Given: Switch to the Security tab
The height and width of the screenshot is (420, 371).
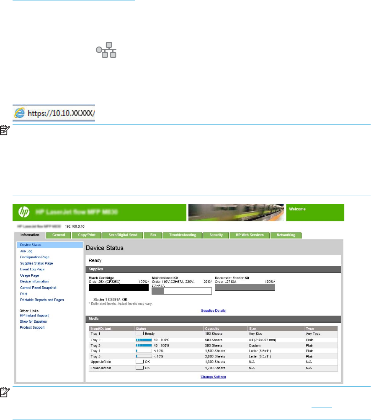Looking at the screenshot, I should pyautogui.click(x=216, y=235).
